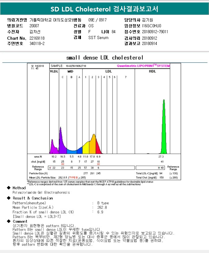
Task: Click the '(≤ 130)' reference limit
Action: pyautogui.click(x=173, y=173)
